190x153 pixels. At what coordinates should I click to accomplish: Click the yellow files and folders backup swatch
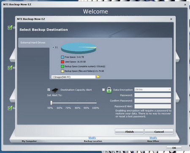pos(62,71)
